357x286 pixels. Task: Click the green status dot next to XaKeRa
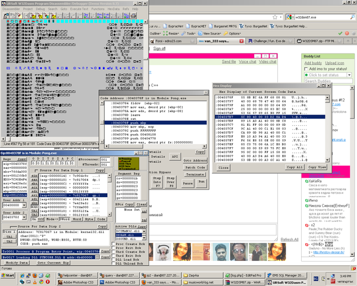pyautogui.click(x=306, y=181)
